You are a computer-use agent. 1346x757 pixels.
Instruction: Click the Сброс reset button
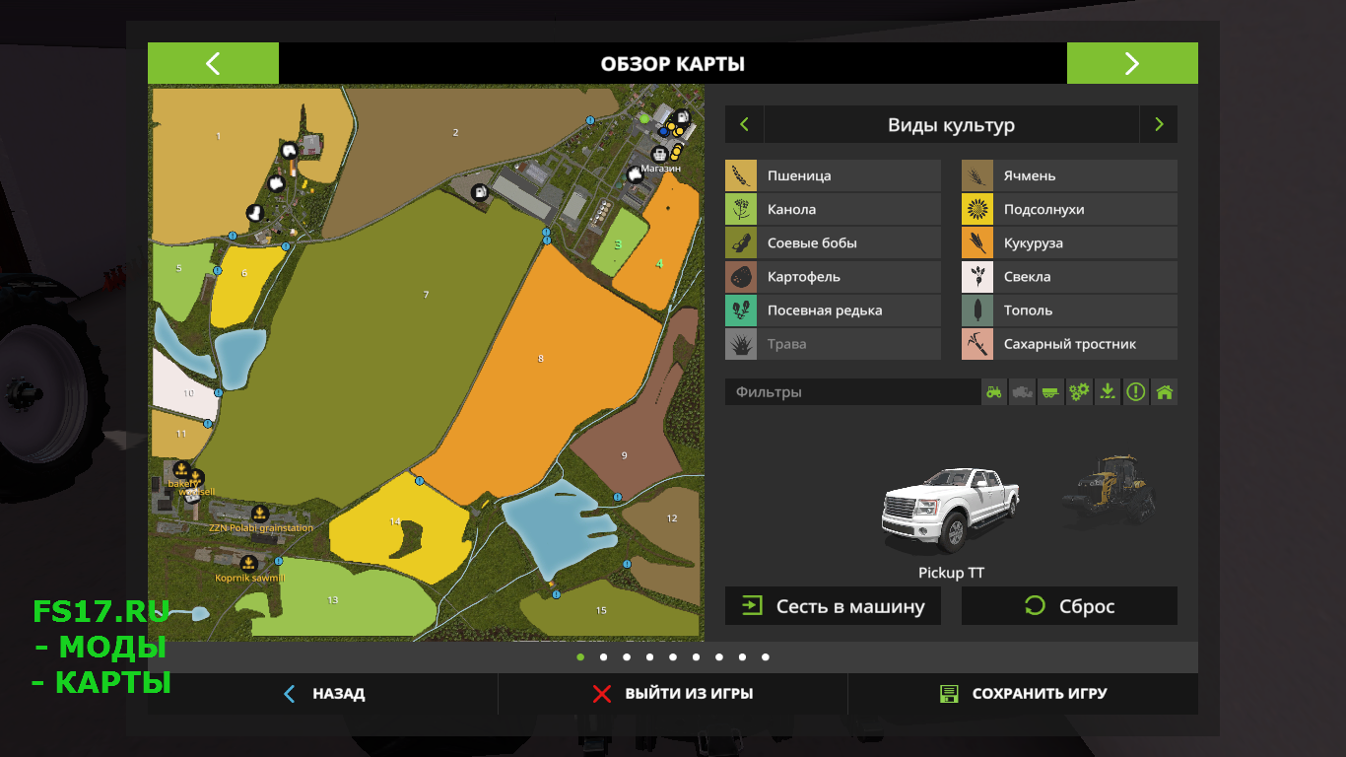point(1069,606)
